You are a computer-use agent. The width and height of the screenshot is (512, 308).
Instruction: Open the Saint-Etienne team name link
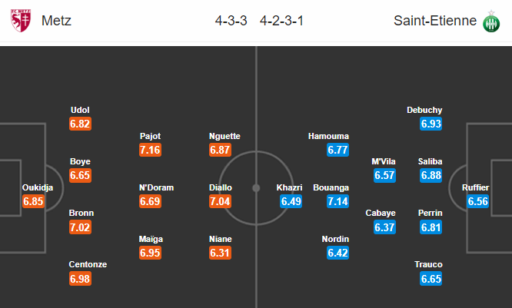point(435,21)
